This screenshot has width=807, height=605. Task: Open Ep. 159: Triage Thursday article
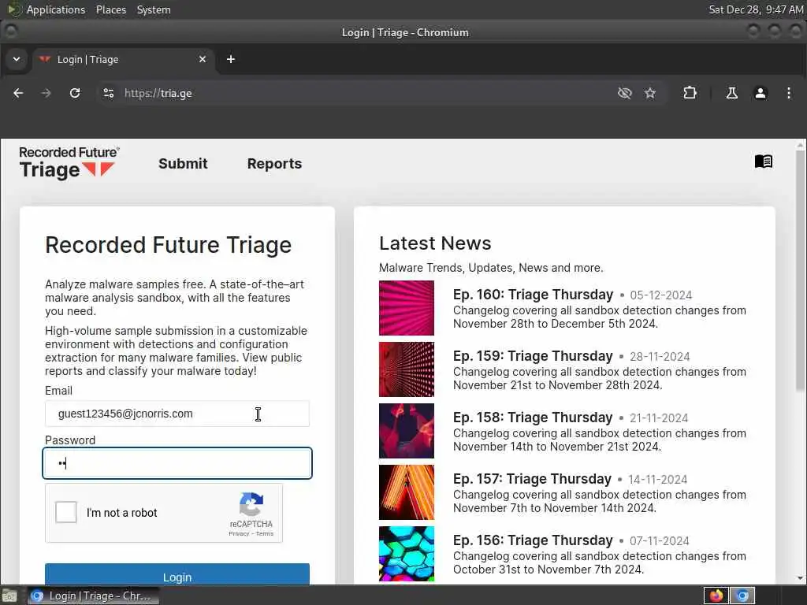(x=533, y=356)
